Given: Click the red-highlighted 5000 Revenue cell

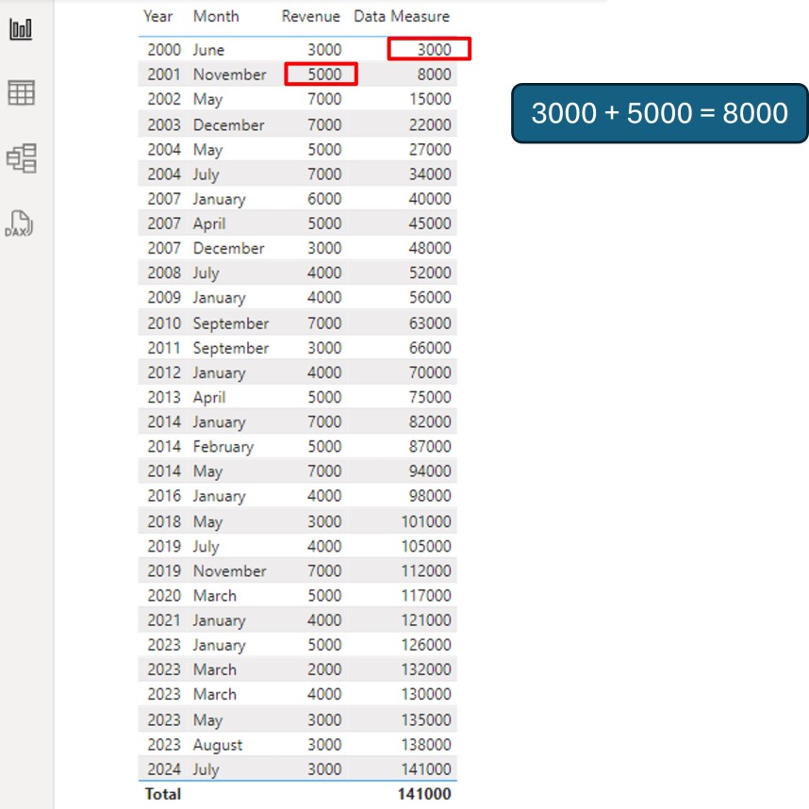Looking at the screenshot, I should pyautogui.click(x=321, y=74).
